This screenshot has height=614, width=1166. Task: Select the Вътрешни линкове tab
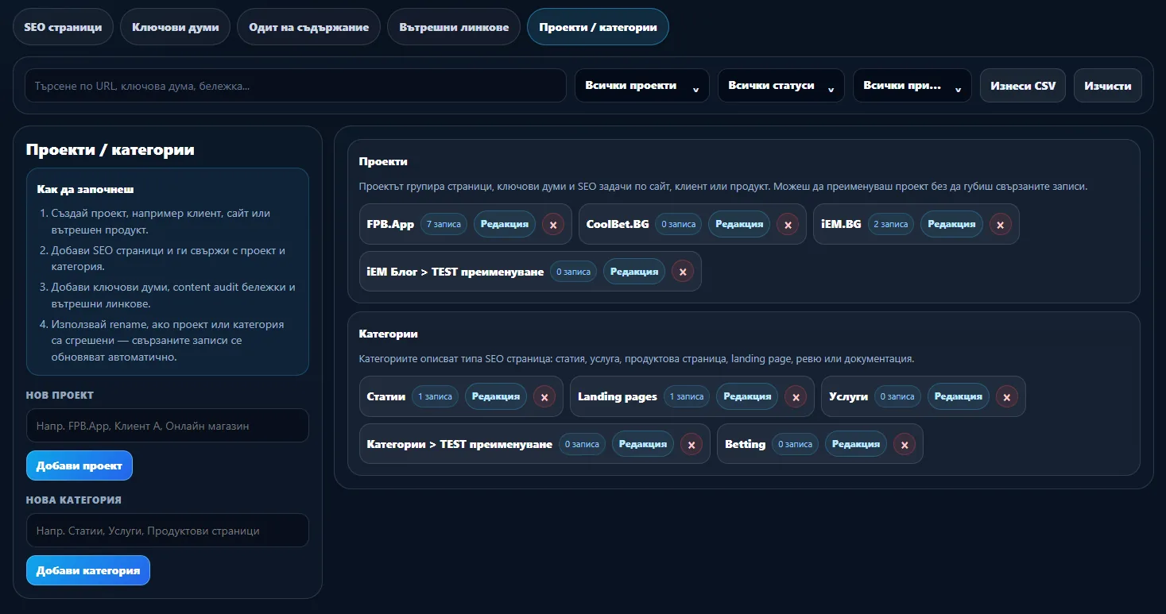(454, 27)
